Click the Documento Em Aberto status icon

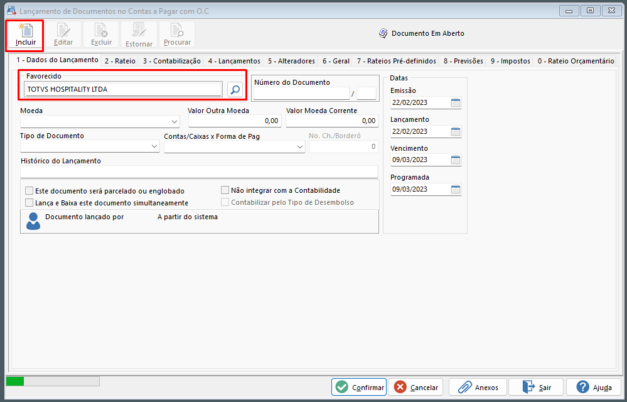point(383,33)
